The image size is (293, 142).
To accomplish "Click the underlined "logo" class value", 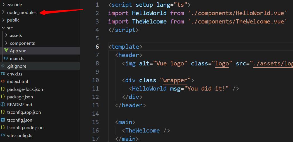I will pyautogui.click(x=222, y=64).
